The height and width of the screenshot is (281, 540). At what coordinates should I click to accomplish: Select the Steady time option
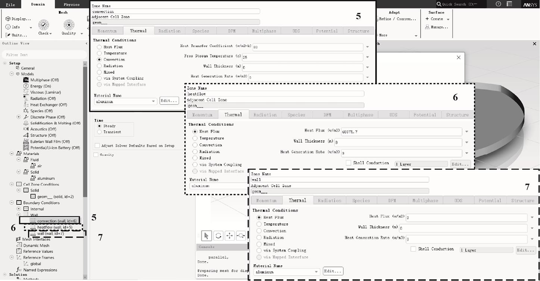(x=99, y=126)
